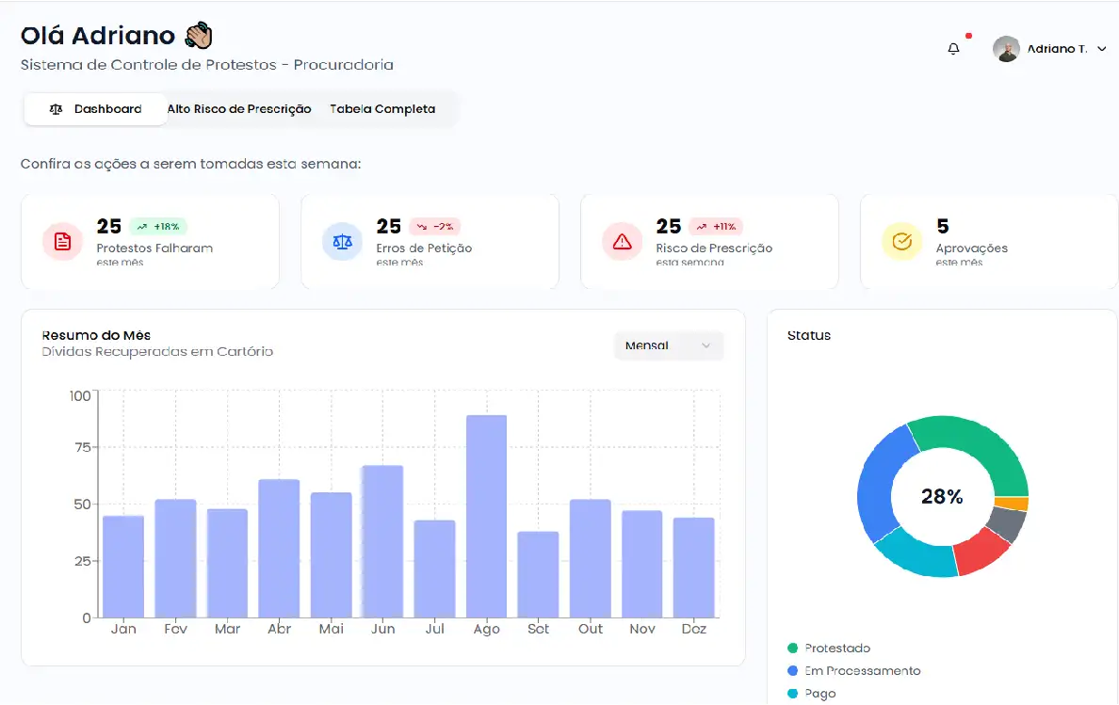Viewport: 1119px width, 705px height.
Task: Open the Aprovações summary card
Action: 989,242
